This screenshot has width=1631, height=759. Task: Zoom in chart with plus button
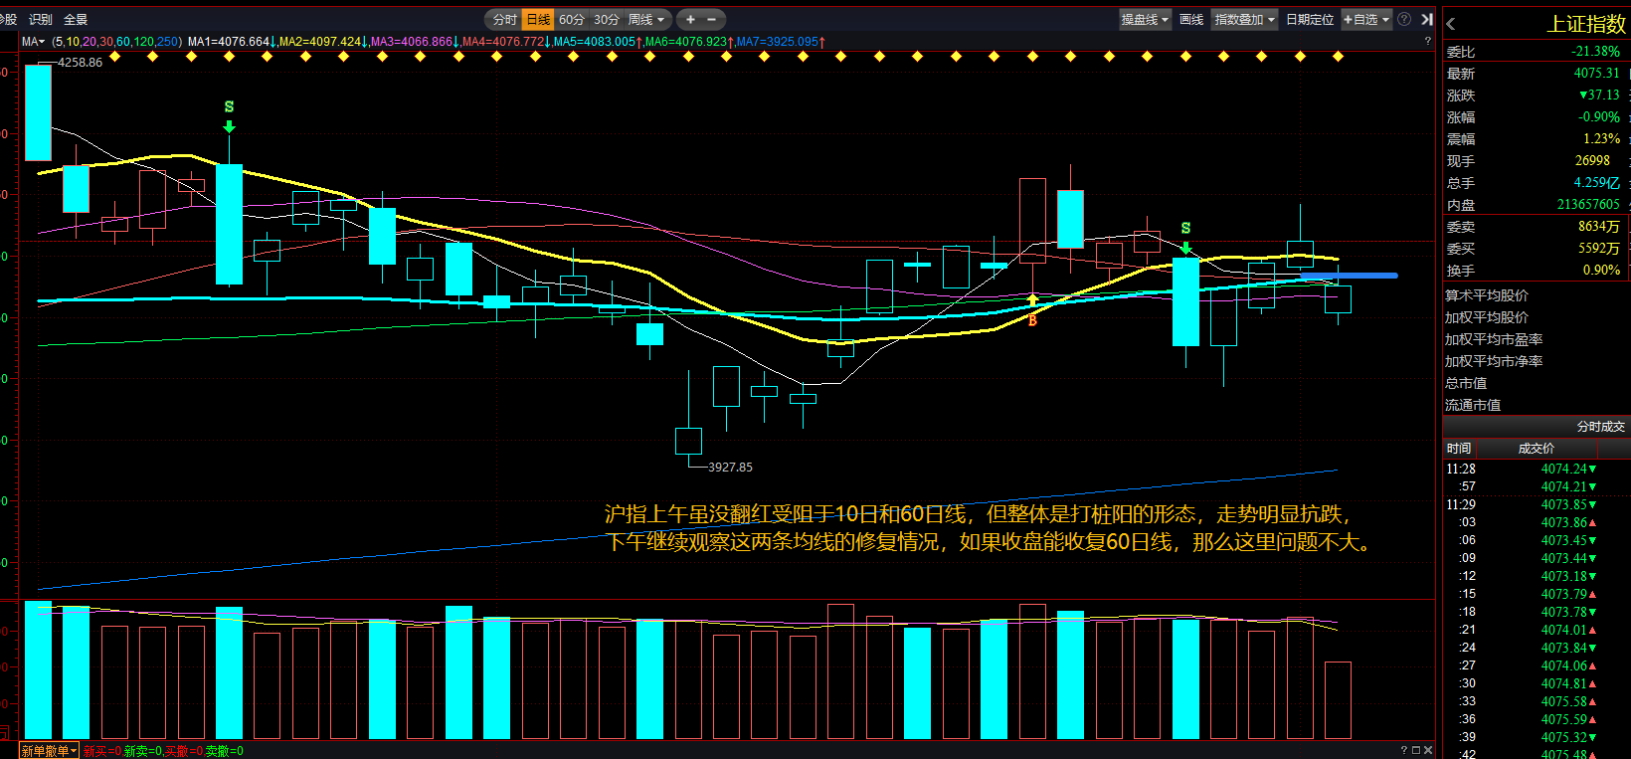(690, 19)
